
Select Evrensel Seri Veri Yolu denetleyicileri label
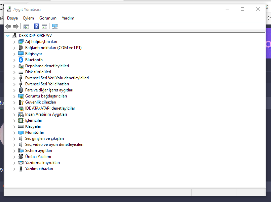tap(57, 78)
